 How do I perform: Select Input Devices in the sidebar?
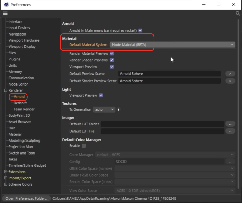[19, 28]
